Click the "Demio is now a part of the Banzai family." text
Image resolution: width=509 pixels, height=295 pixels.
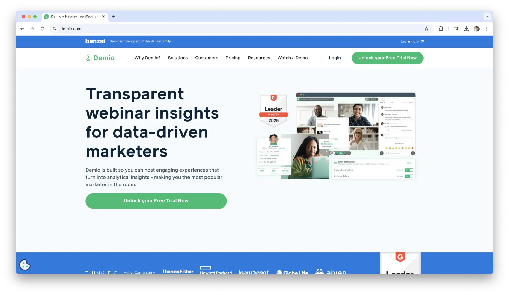click(x=140, y=41)
